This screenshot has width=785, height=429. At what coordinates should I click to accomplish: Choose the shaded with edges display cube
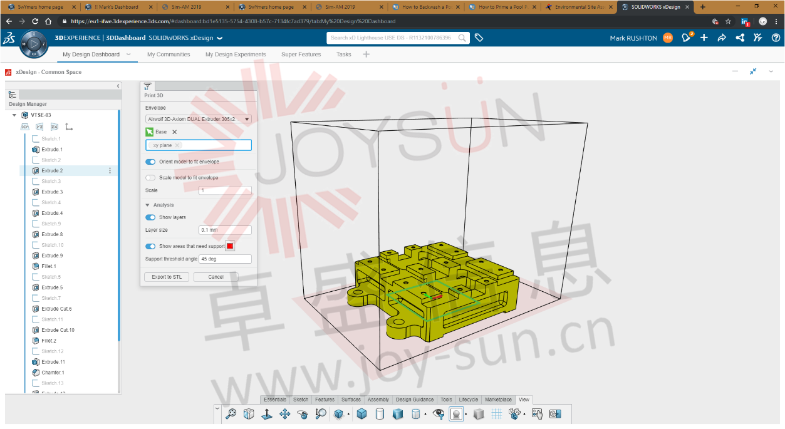(361, 414)
